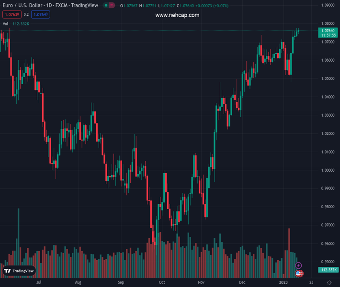Click the red sell price 1.0763 button
The image size is (340, 287).
11,15
